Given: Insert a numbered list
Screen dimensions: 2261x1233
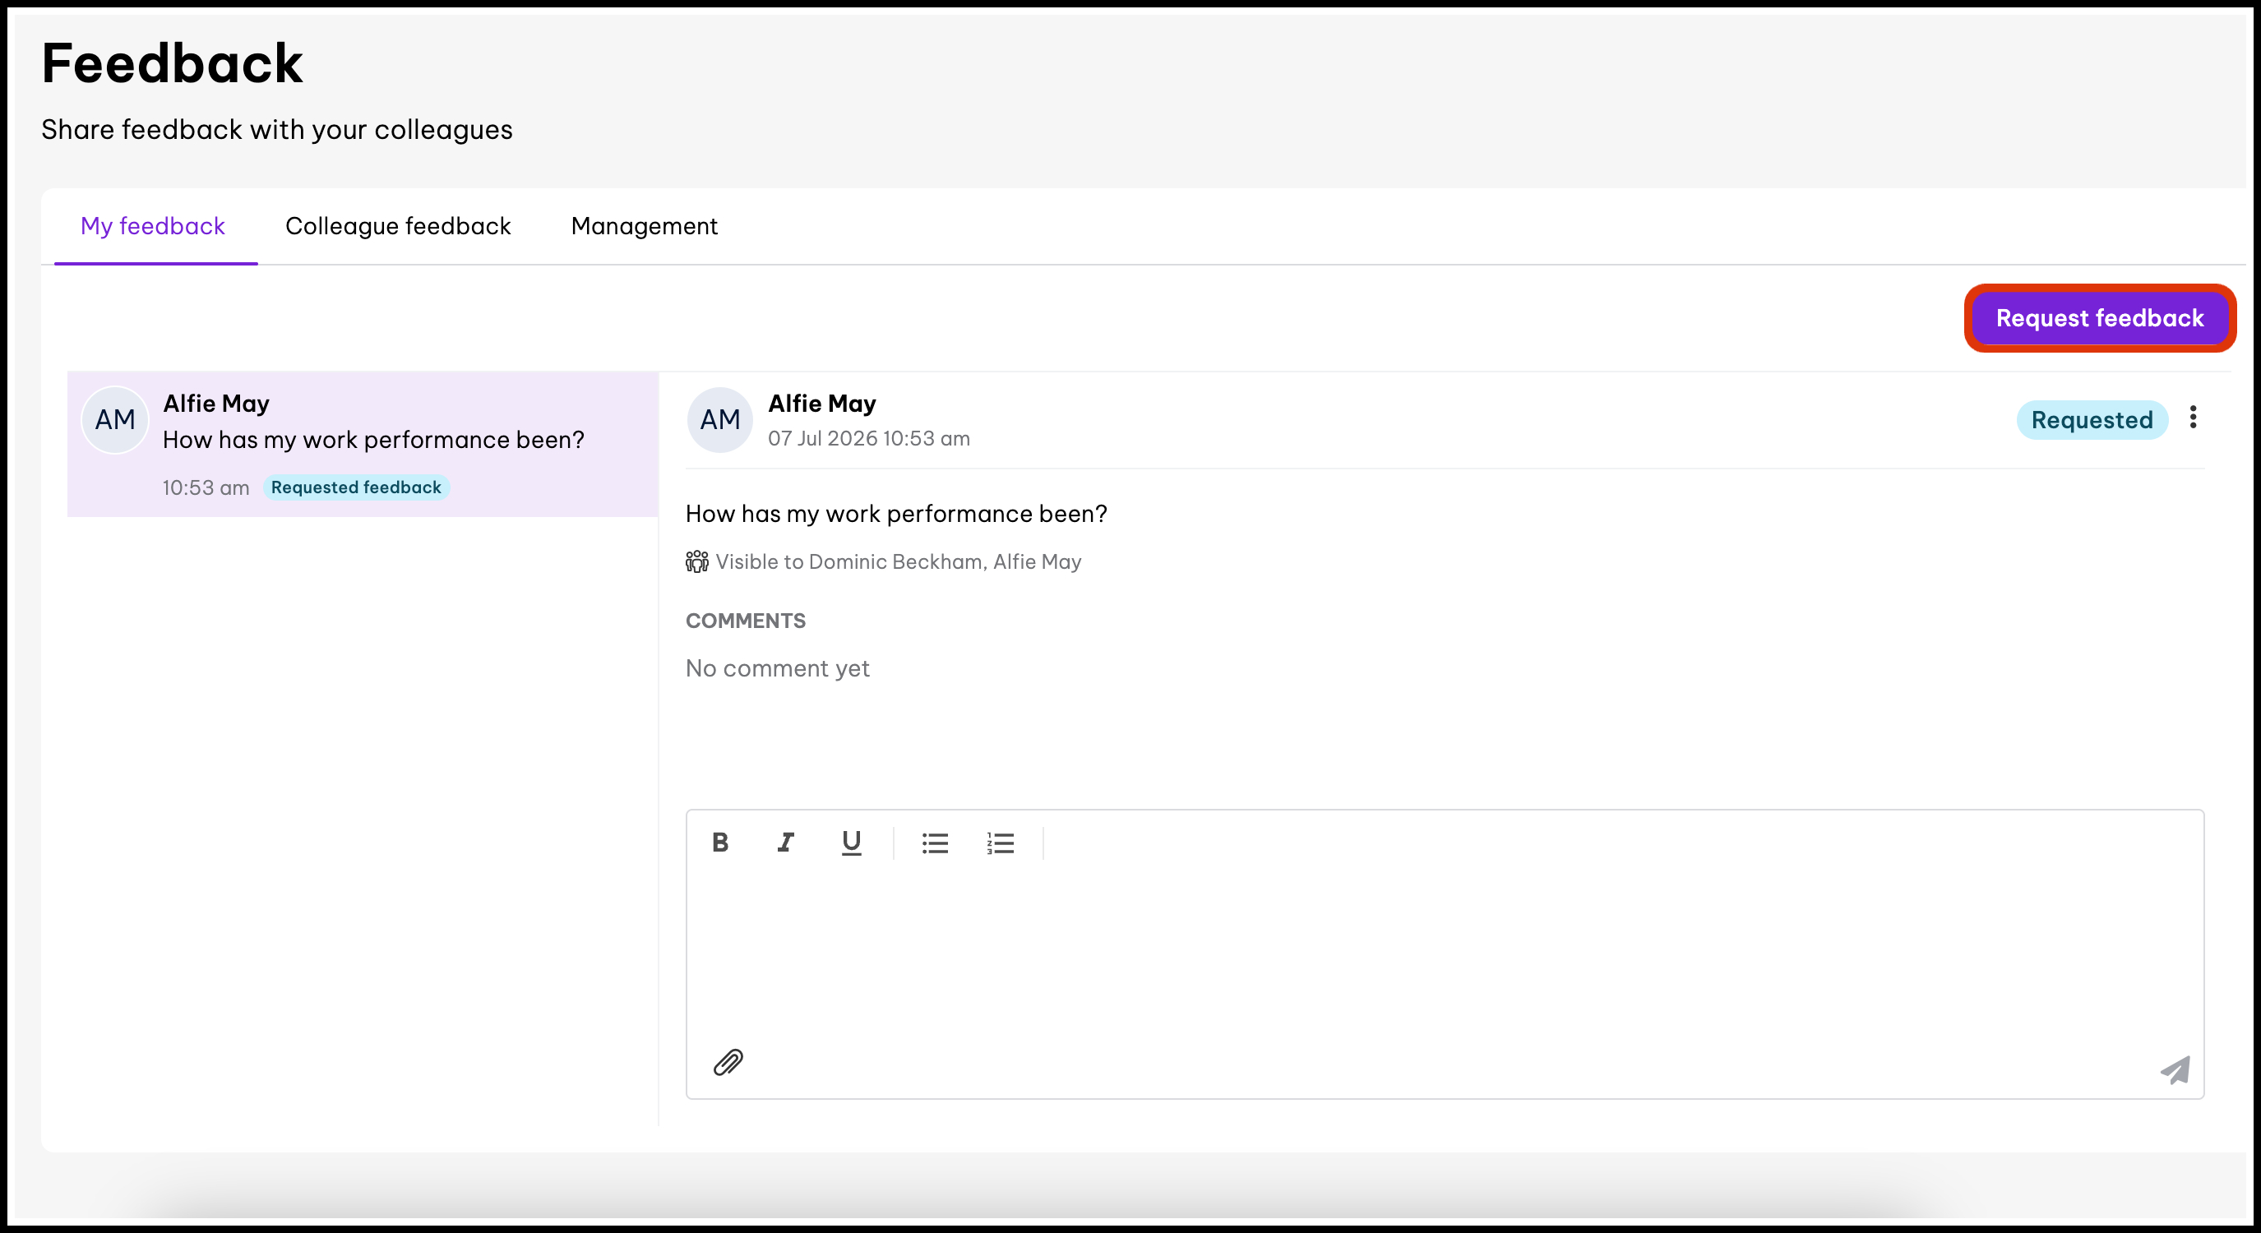Looking at the screenshot, I should tap(1000, 843).
